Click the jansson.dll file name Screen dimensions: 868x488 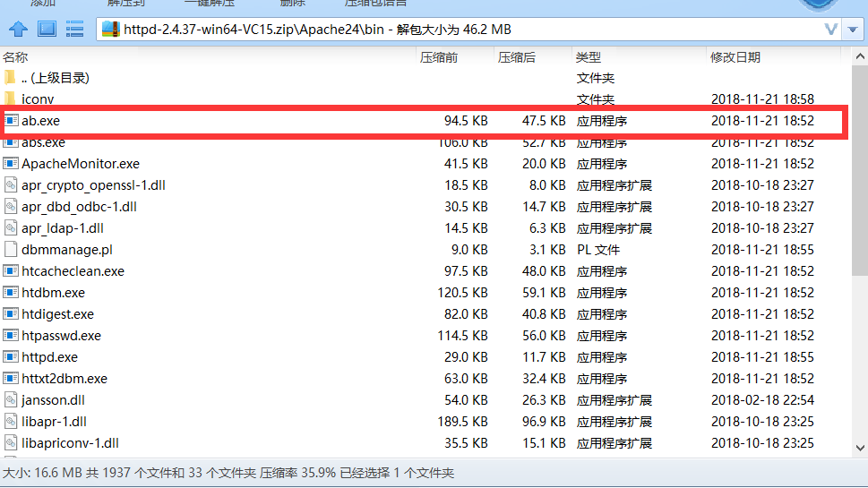[x=53, y=400]
